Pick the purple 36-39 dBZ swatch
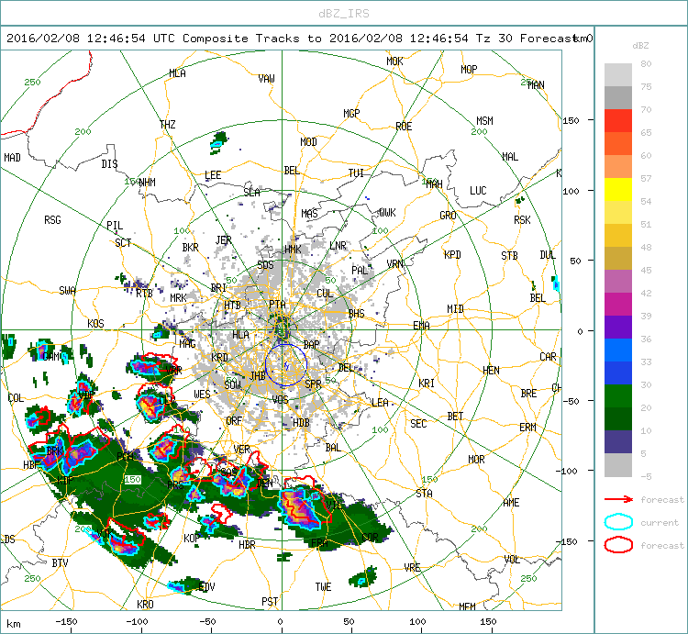 coord(617,327)
